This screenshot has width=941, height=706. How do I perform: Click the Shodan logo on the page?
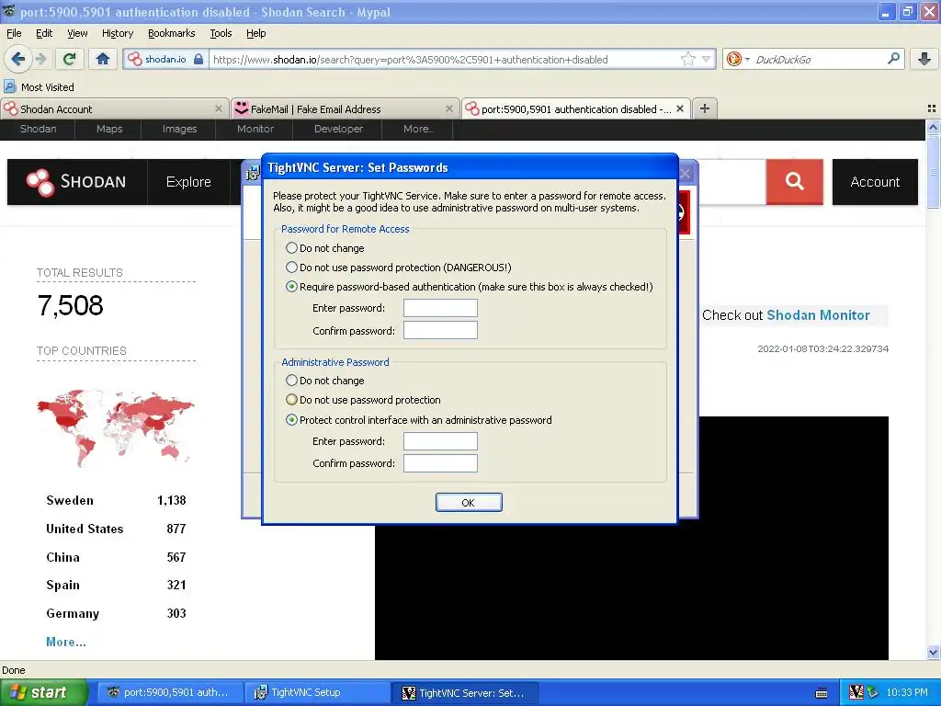[x=75, y=181]
